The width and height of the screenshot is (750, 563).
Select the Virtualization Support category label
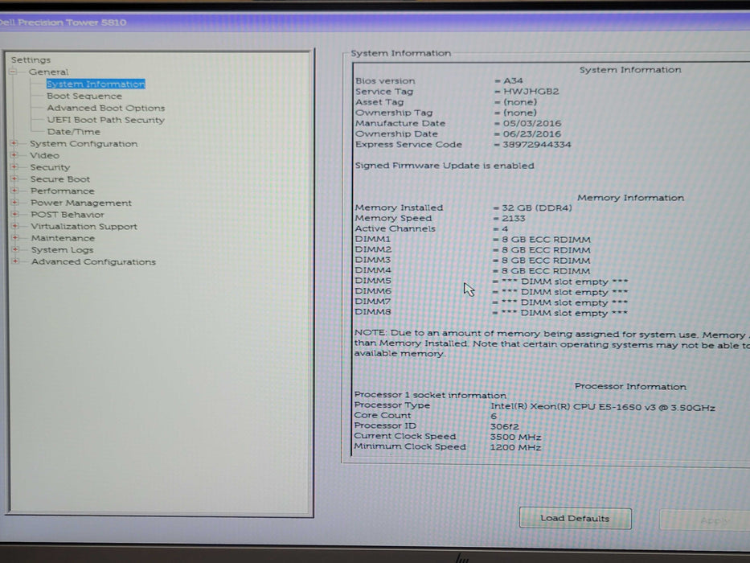[x=84, y=227]
